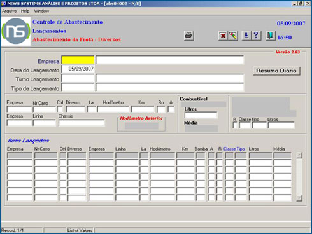Click the blue Classe column header
The height and width of the screenshot is (234, 312).
coord(230,149)
